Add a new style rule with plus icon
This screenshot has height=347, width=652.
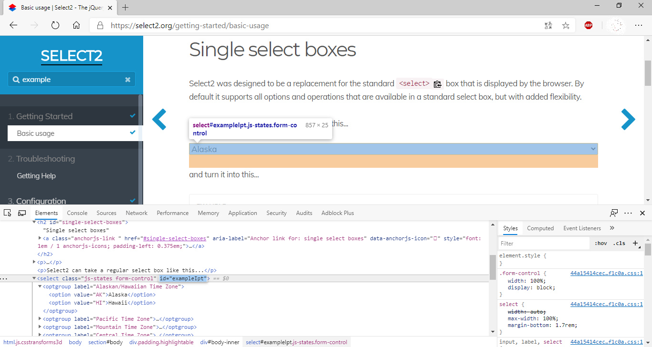635,243
